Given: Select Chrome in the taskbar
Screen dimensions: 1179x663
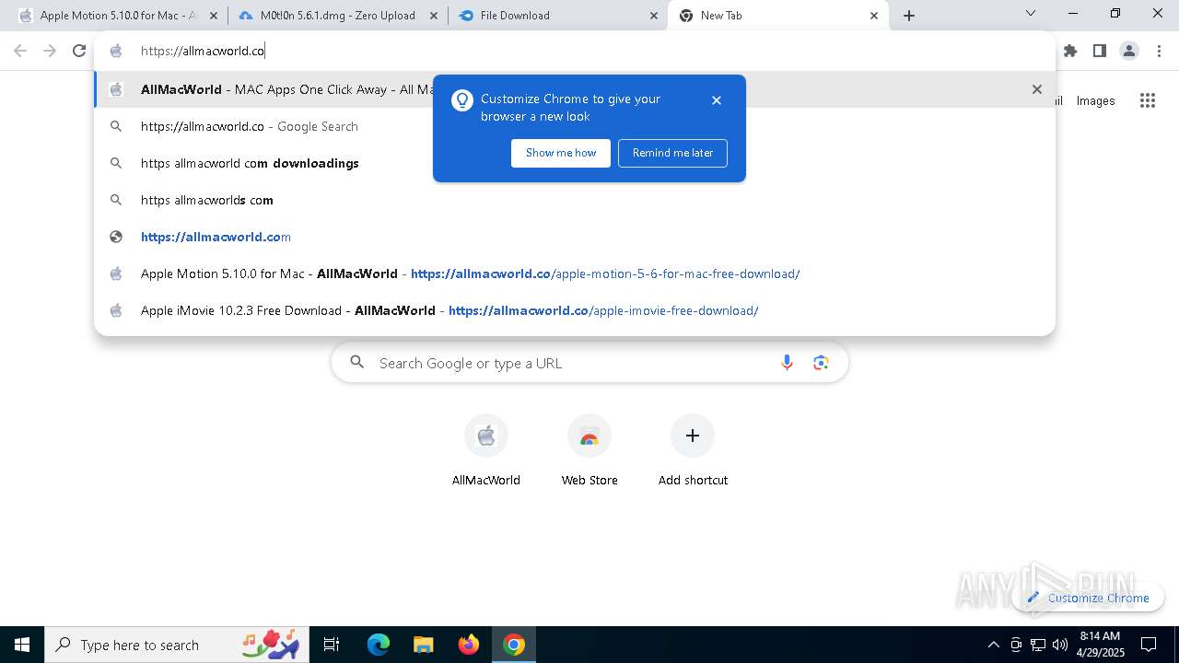Looking at the screenshot, I should 514,645.
